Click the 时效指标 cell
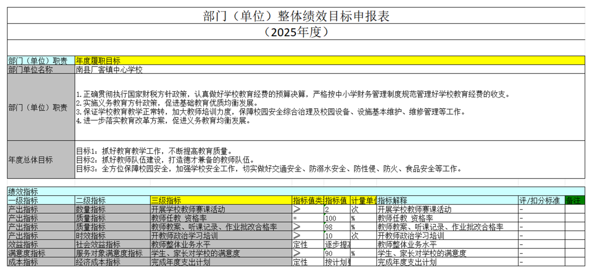This screenshot has height=273, width=592. point(112,236)
